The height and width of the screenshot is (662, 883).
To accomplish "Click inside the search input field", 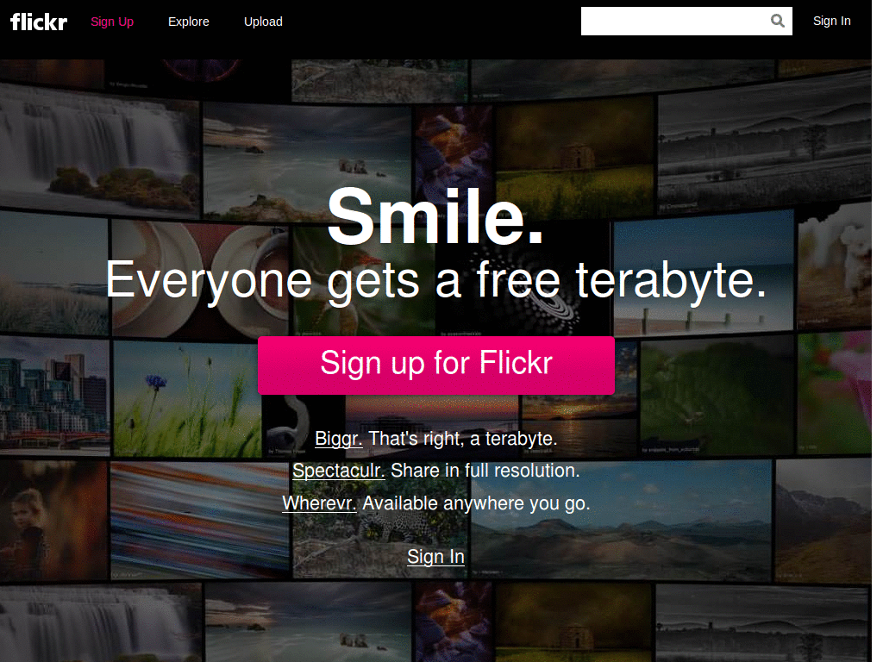I will click(681, 21).
